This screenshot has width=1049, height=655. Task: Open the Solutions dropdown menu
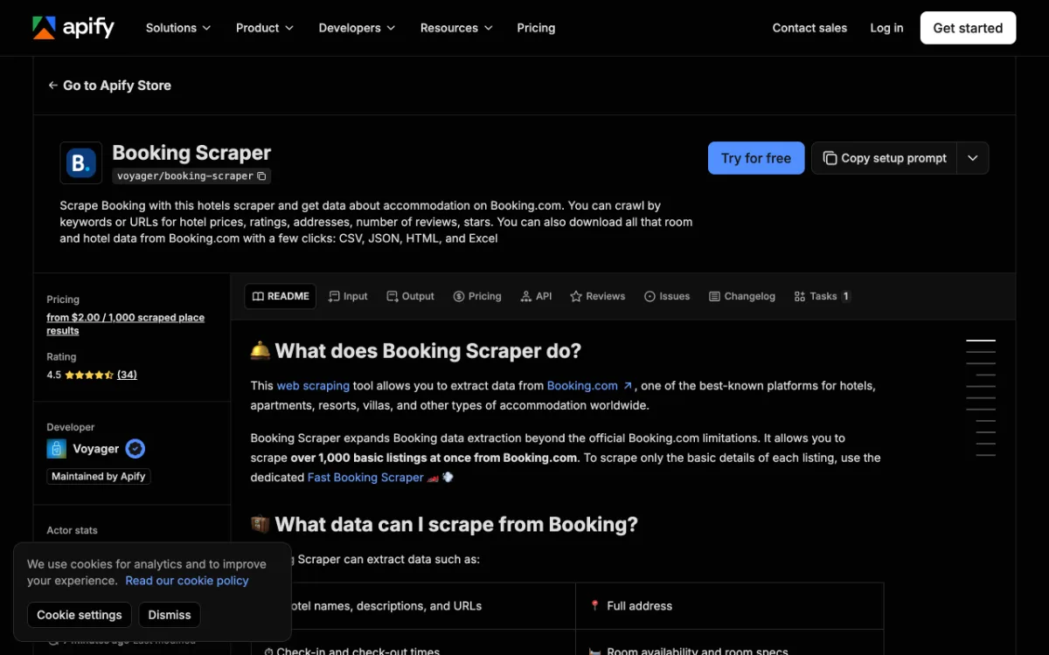click(178, 28)
